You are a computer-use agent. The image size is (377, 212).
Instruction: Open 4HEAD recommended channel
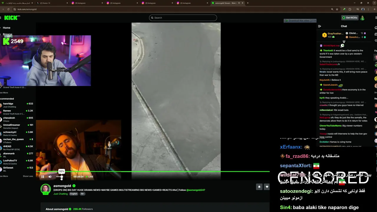click(16, 148)
